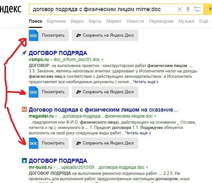Click the yellow search button
212x183 pixels.
point(208,9)
